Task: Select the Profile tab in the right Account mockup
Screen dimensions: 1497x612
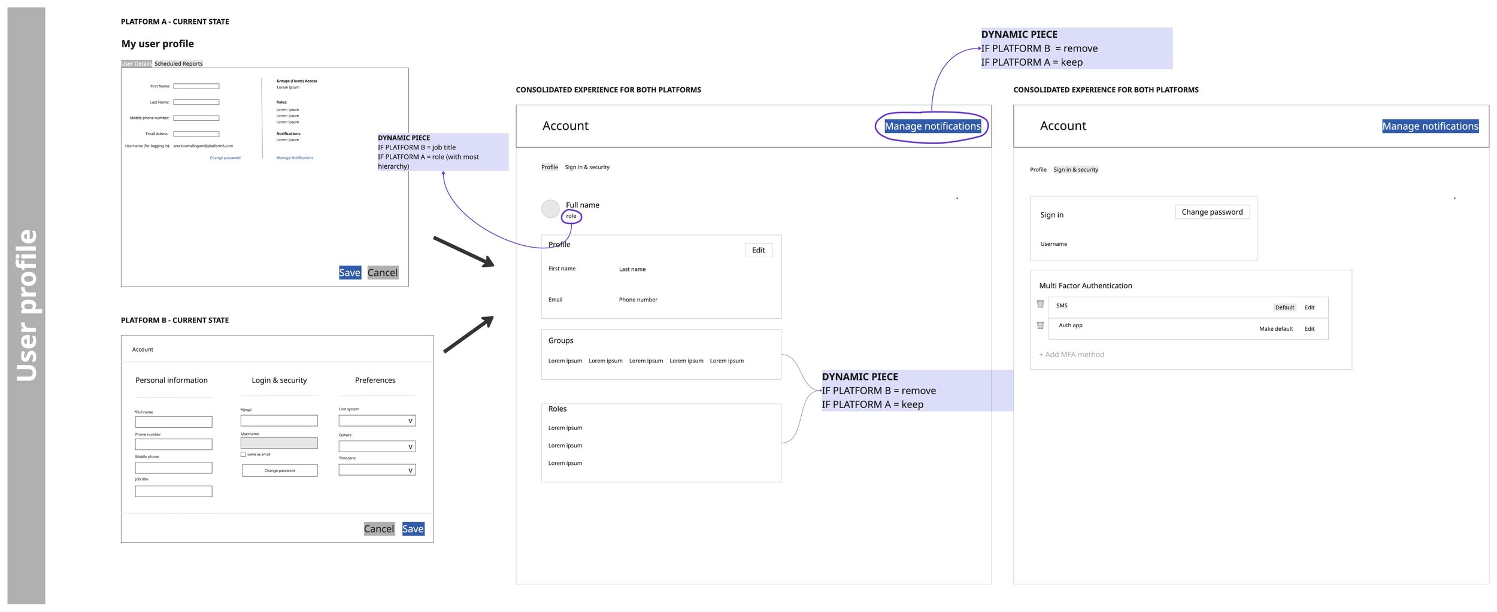Action: 1038,169
